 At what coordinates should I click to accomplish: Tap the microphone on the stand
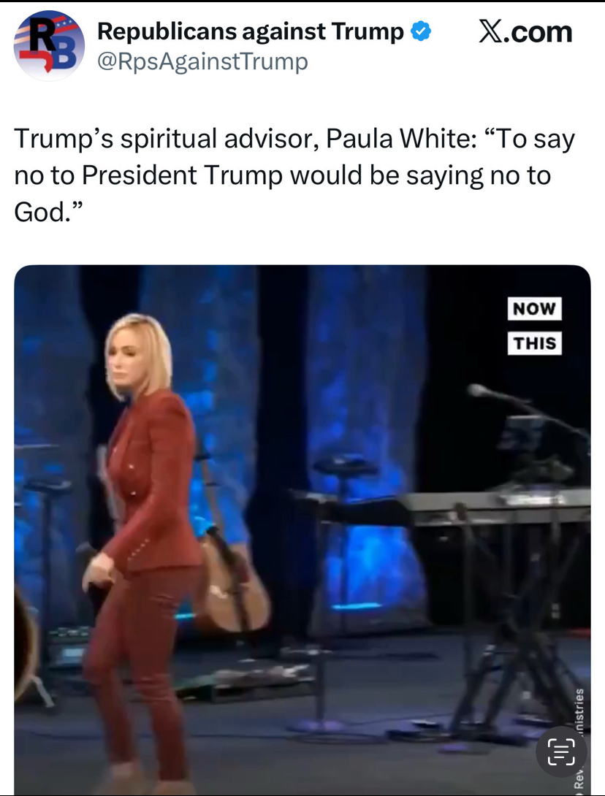479,390
